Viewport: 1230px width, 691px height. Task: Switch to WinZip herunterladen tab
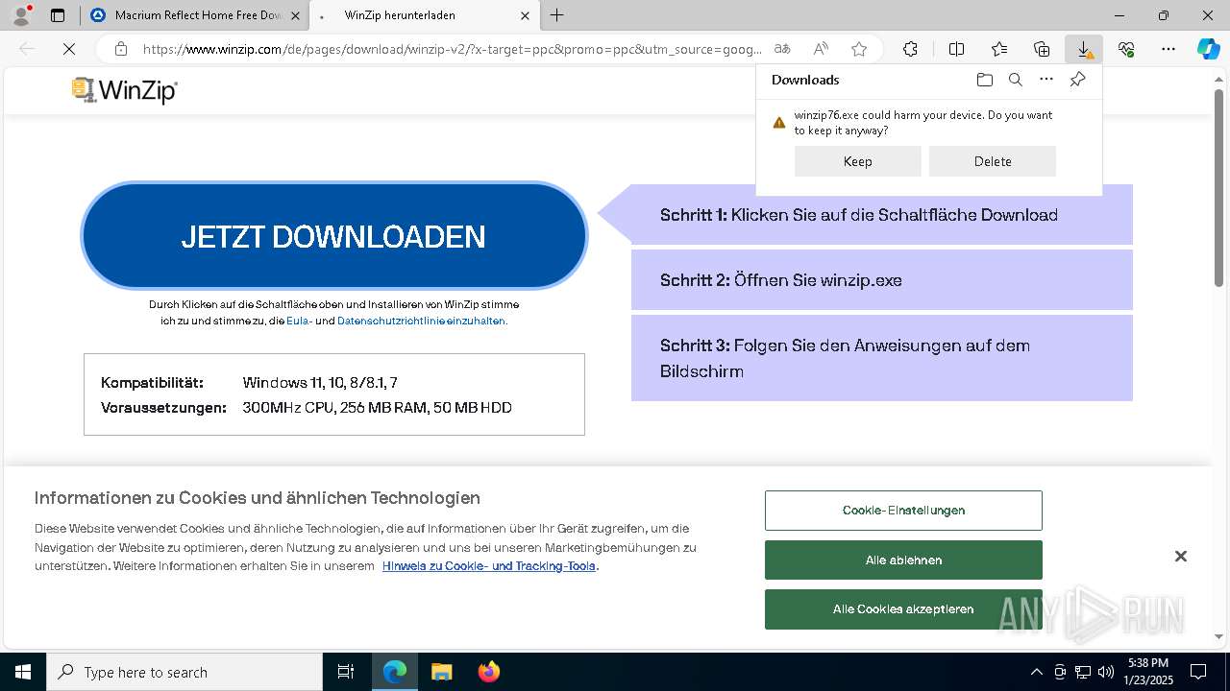tap(423, 15)
